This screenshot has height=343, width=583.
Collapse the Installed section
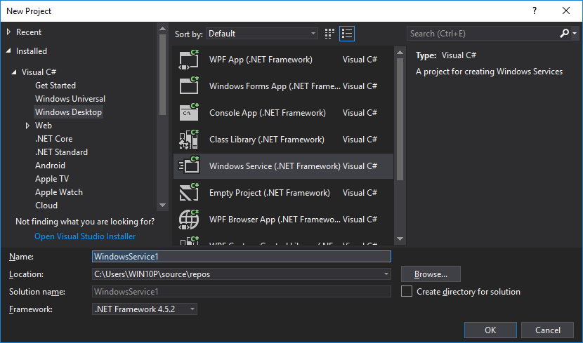pos(8,51)
